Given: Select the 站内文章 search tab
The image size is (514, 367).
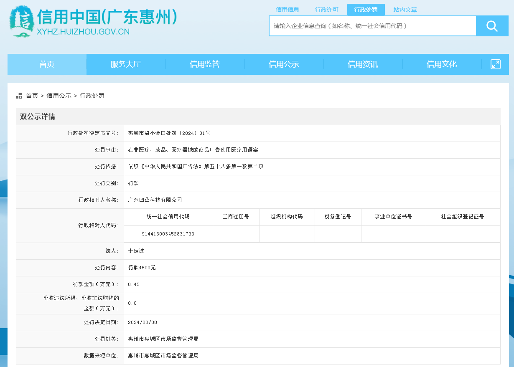Looking at the screenshot, I should 405,10.
